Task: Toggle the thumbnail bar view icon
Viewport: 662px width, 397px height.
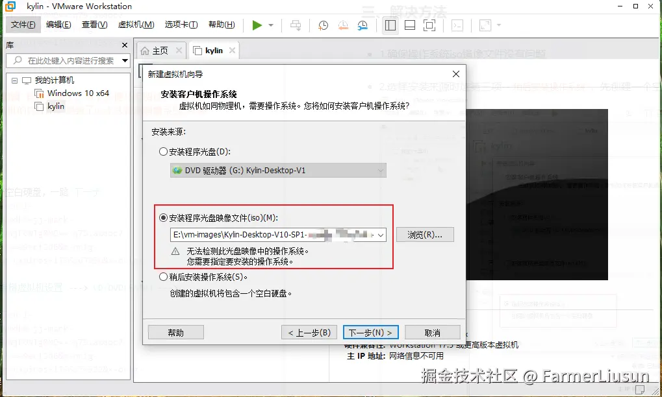Action: click(410, 25)
